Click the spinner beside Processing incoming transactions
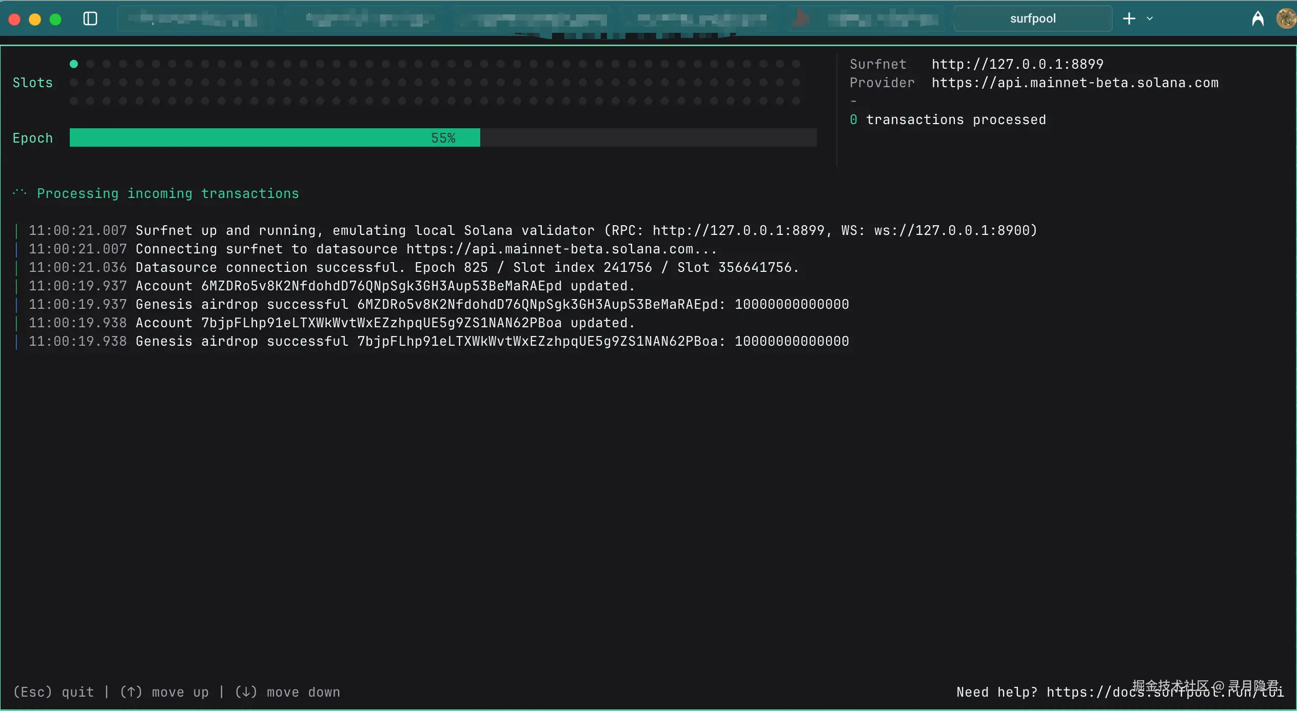Screen dimensions: 1297x711 pos(19,193)
